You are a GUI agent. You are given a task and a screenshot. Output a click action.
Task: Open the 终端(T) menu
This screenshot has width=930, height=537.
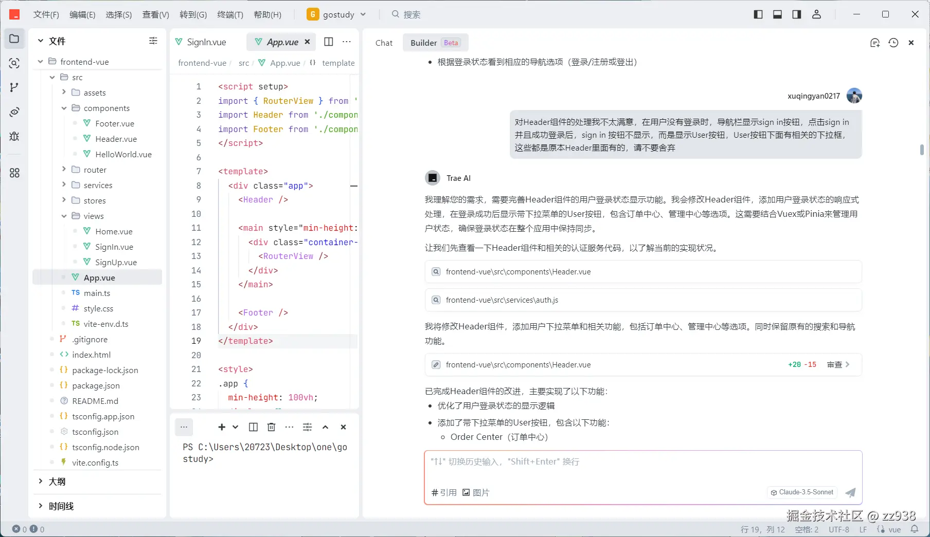click(230, 14)
